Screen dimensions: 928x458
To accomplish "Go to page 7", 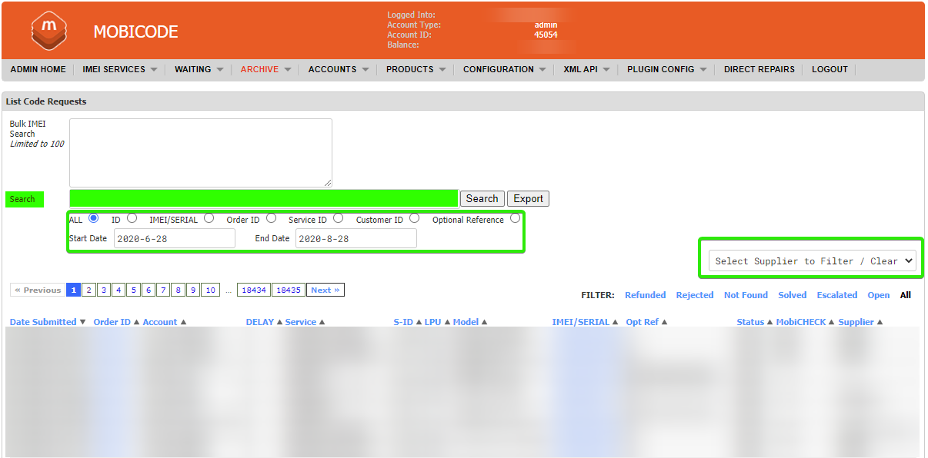I will pyautogui.click(x=163, y=290).
